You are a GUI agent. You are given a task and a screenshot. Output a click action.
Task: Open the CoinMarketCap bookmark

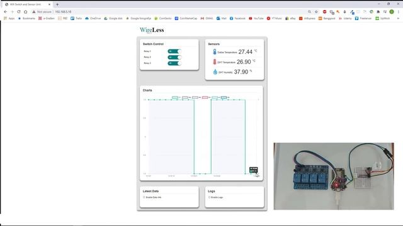pos(186,18)
